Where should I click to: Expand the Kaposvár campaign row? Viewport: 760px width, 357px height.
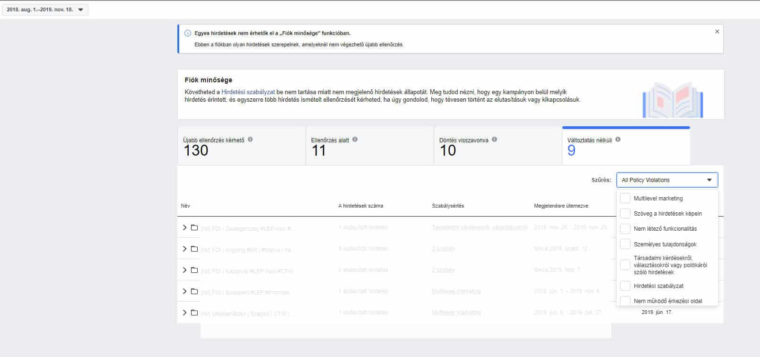184,270
